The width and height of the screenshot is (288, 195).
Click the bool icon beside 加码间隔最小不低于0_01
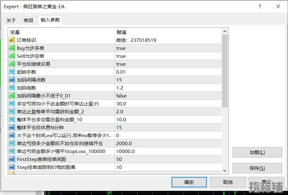[12, 96]
